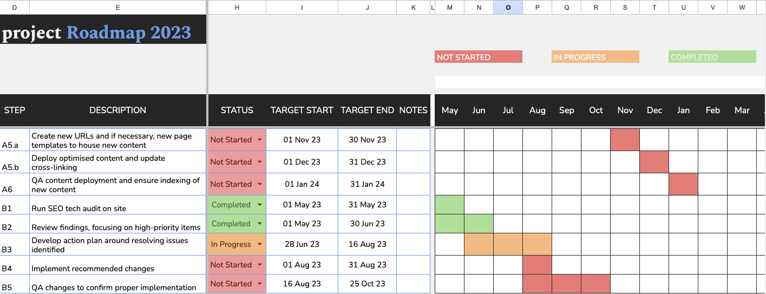Select column O header
Screen dimensions: 766x294
[508, 7]
